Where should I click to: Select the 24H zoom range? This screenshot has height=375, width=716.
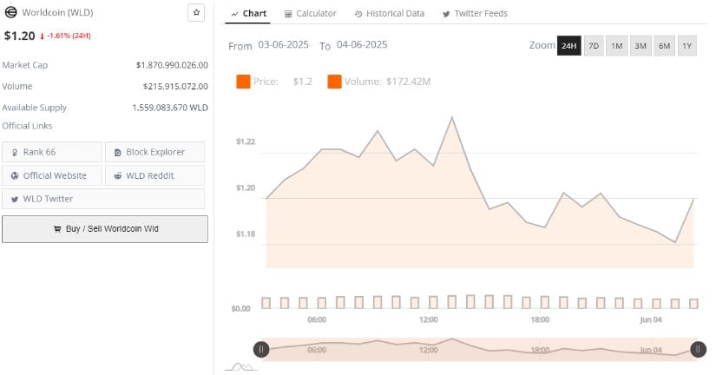click(569, 46)
